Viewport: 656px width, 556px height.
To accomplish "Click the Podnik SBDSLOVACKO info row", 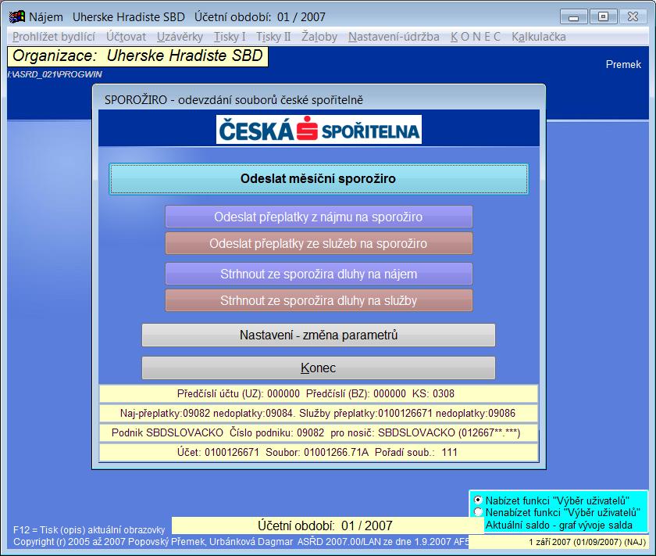I will [x=319, y=432].
